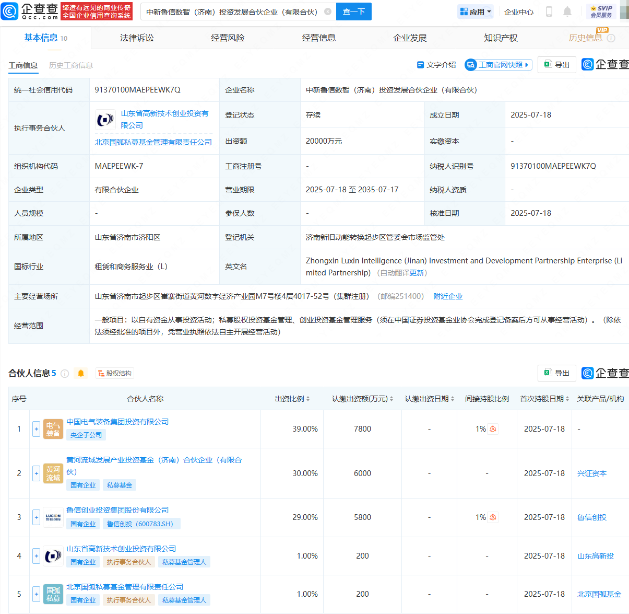This screenshot has width=629, height=614.
Task: Open 中国电气装备集团投资有限公司 link
Action: tap(117, 422)
